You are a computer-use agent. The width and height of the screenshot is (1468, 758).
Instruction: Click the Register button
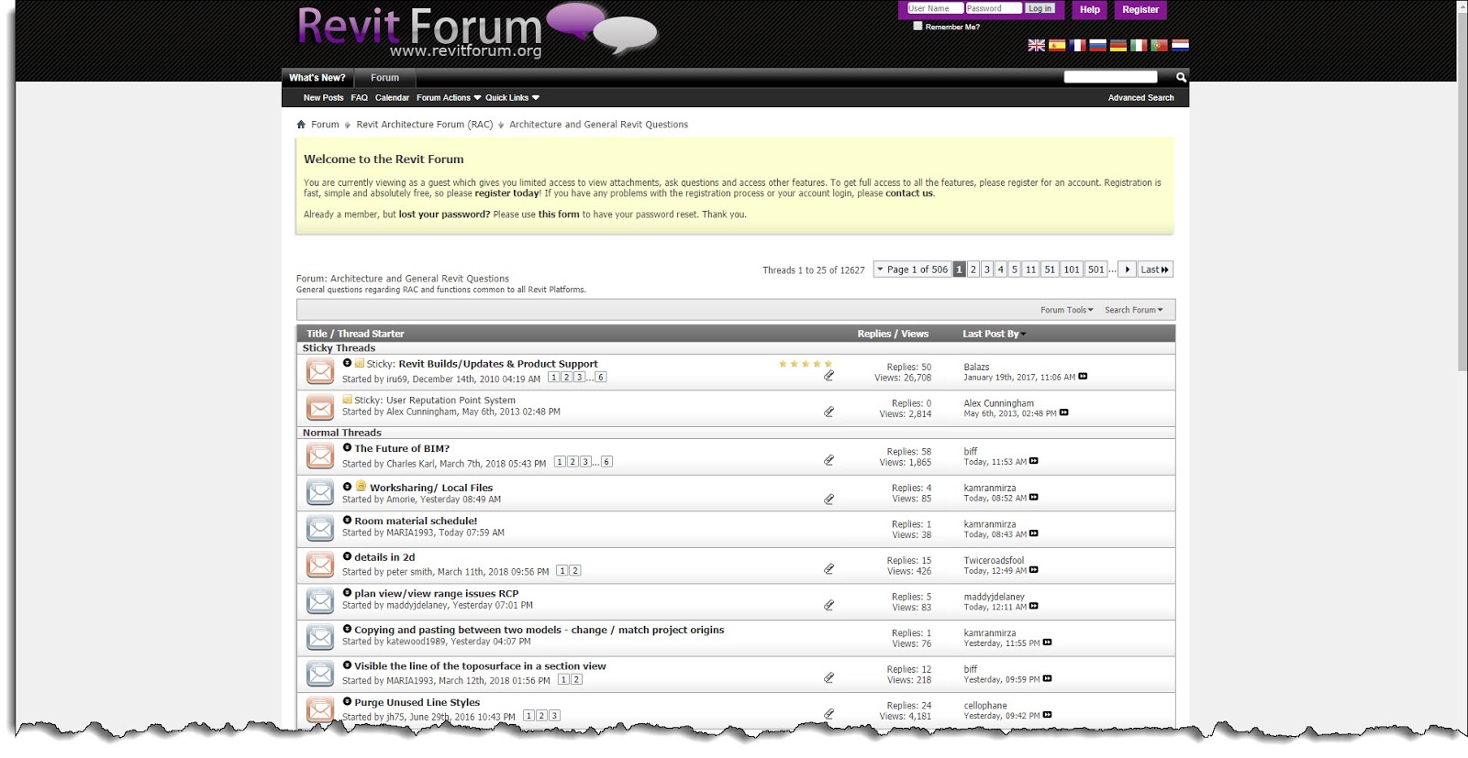coord(1140,10)
